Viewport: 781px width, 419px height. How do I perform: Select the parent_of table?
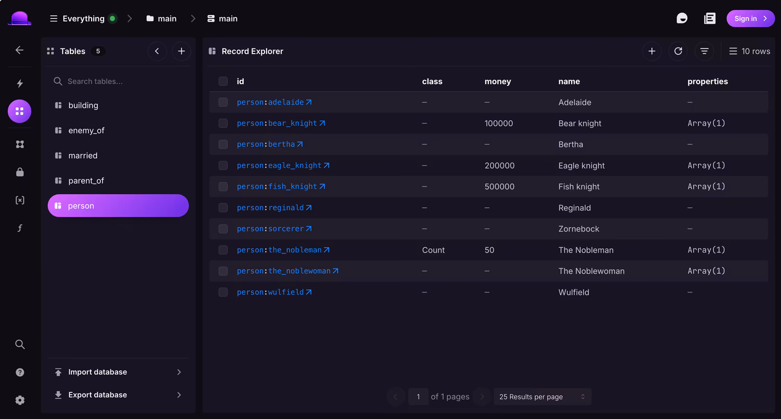(x=118, y=181)
